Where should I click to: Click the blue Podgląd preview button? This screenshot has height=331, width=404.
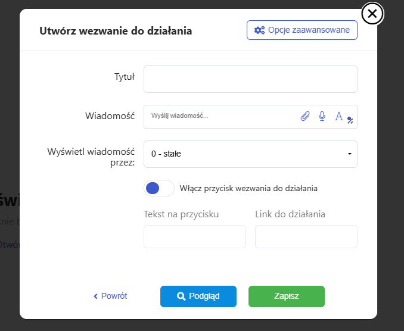coord(198,296)
